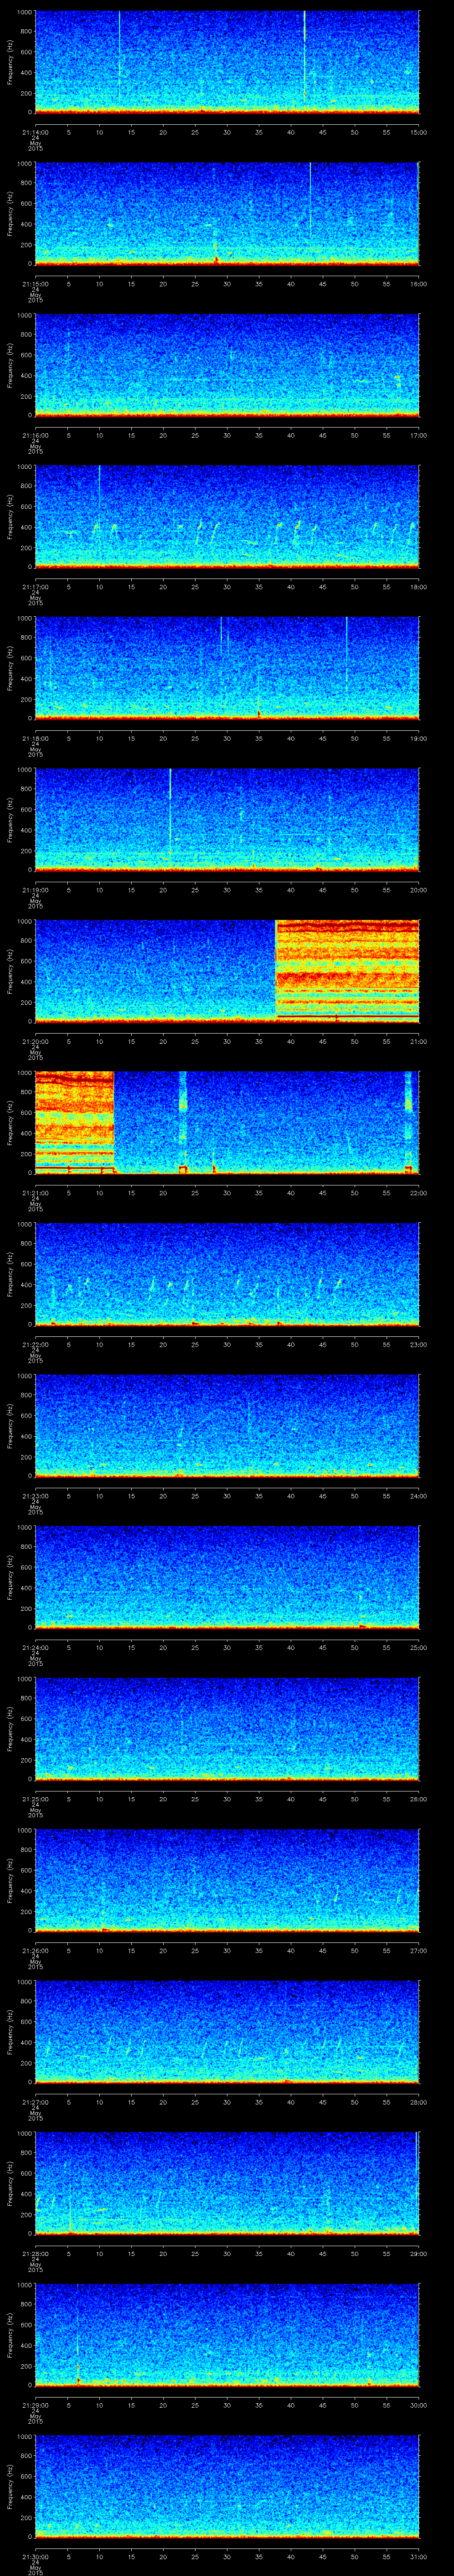Click the 21:25:00 time axis label
Screen dimensions: 454x2576
point(35,1799)
